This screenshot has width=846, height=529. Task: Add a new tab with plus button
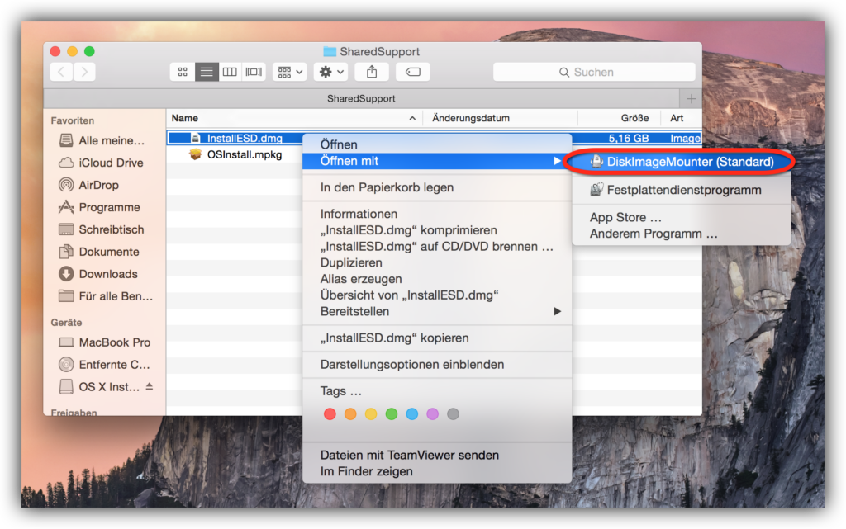692,98
